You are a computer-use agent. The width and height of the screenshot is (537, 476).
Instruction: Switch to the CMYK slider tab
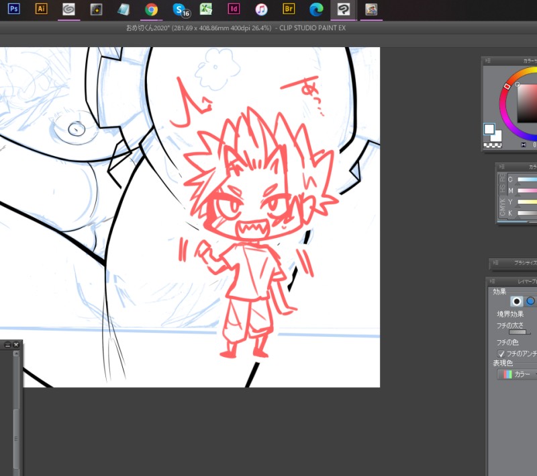[x=502, y=207]
